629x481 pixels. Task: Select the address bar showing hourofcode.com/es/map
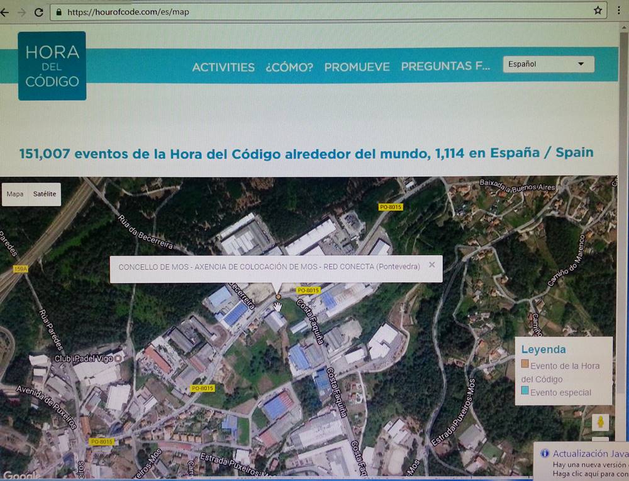point(328,11)
